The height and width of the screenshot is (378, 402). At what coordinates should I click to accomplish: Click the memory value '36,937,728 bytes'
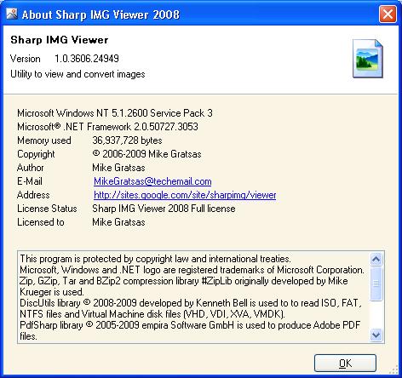point(127,140)
